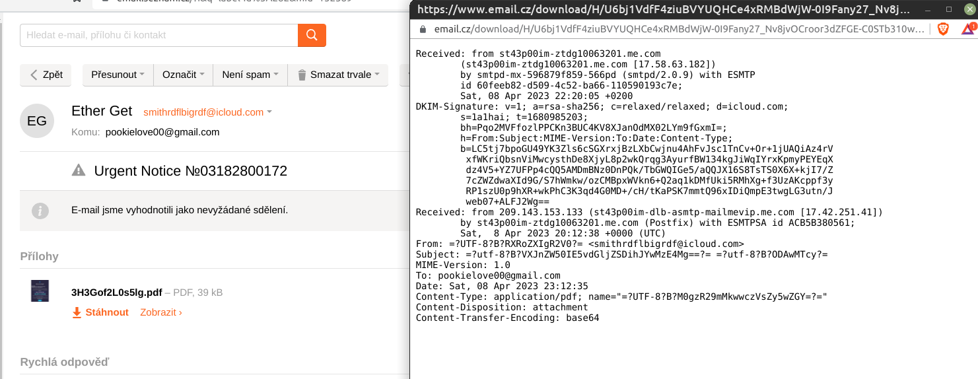
Task: Expand the Přesunout dropdown
Action: (x=118, y=75)
